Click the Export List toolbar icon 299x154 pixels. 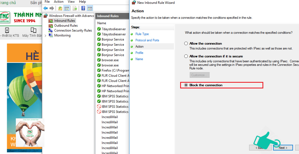click(x=75, y=8)
